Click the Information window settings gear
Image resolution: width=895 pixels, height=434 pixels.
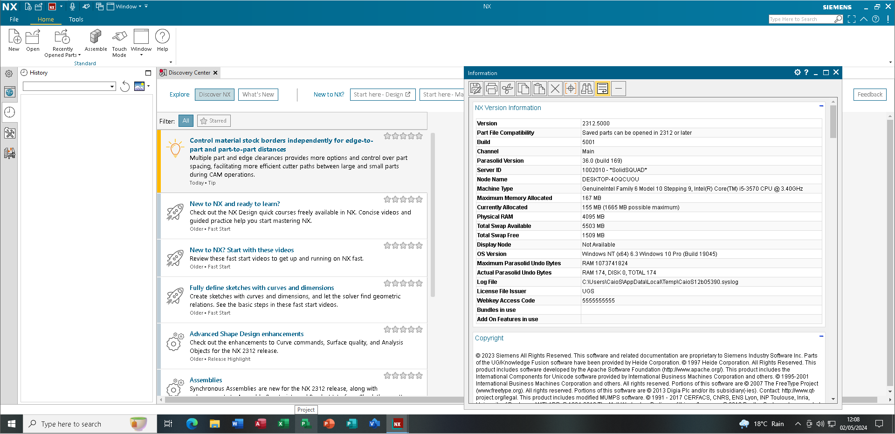click(x=797, y=73)
